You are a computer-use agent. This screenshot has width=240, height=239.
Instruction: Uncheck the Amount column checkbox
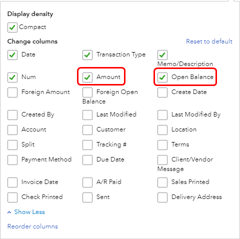pos(87,77)
